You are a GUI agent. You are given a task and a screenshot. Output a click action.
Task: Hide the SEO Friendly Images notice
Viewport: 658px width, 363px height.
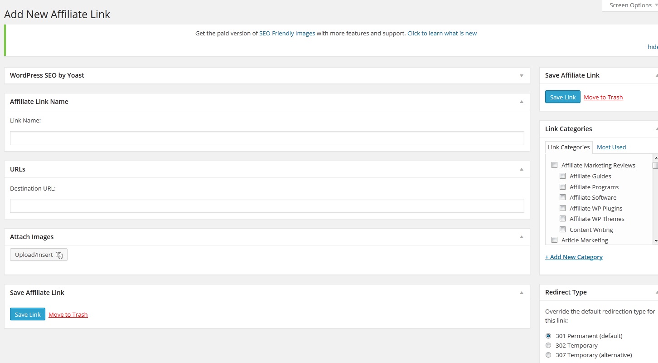pos(653,47)
